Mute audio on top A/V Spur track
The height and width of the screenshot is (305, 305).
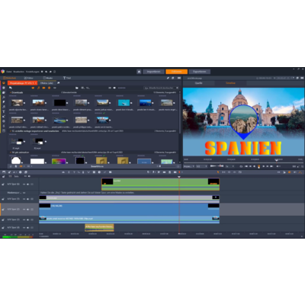(x=28, y=184)
